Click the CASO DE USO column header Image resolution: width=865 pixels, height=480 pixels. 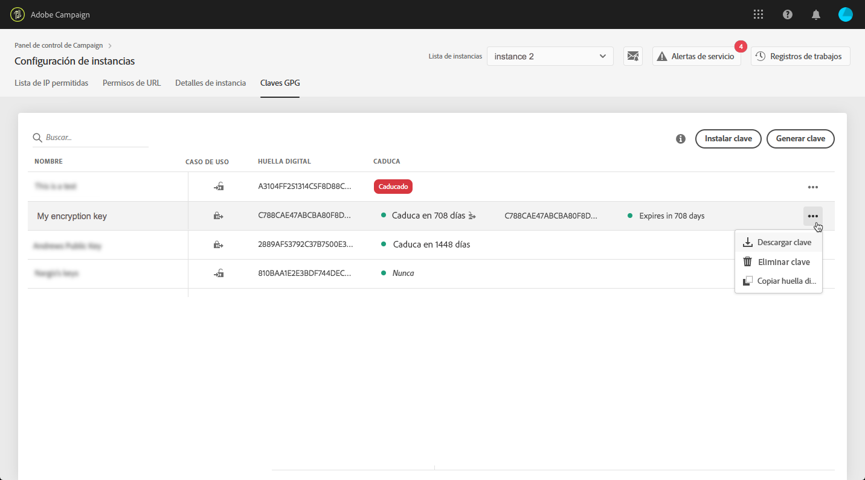207,162
